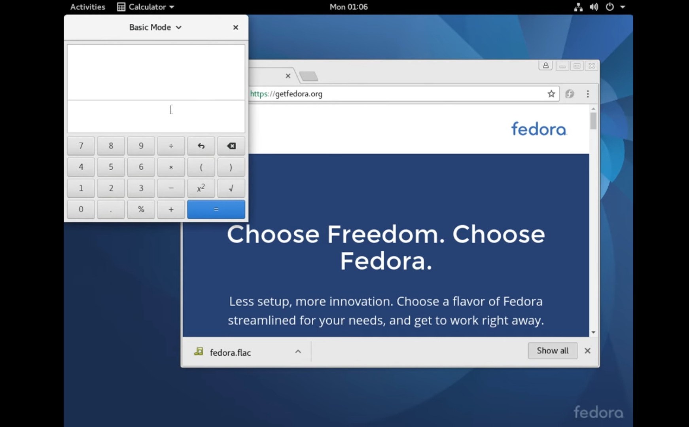This screenshot has height=427, width=689.
Task: Open the downloaded fedora.flac file
Action: [230, 352]
